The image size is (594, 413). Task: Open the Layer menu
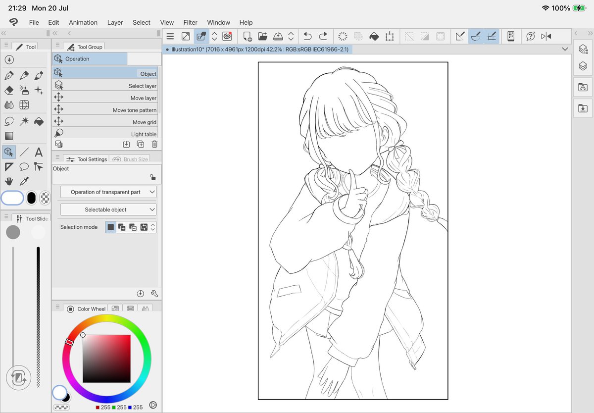(115, 22)
